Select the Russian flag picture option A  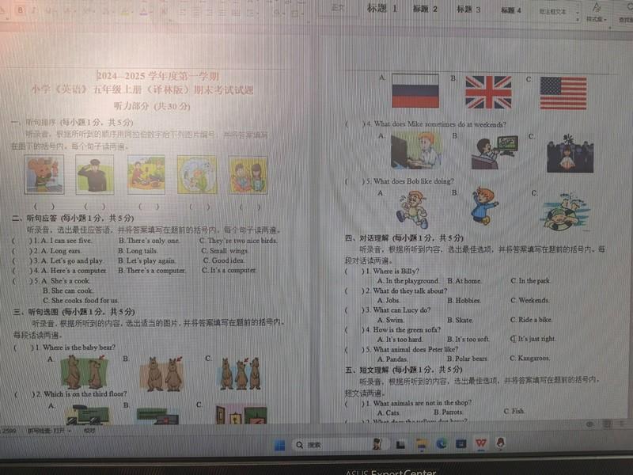coord(415,90)
